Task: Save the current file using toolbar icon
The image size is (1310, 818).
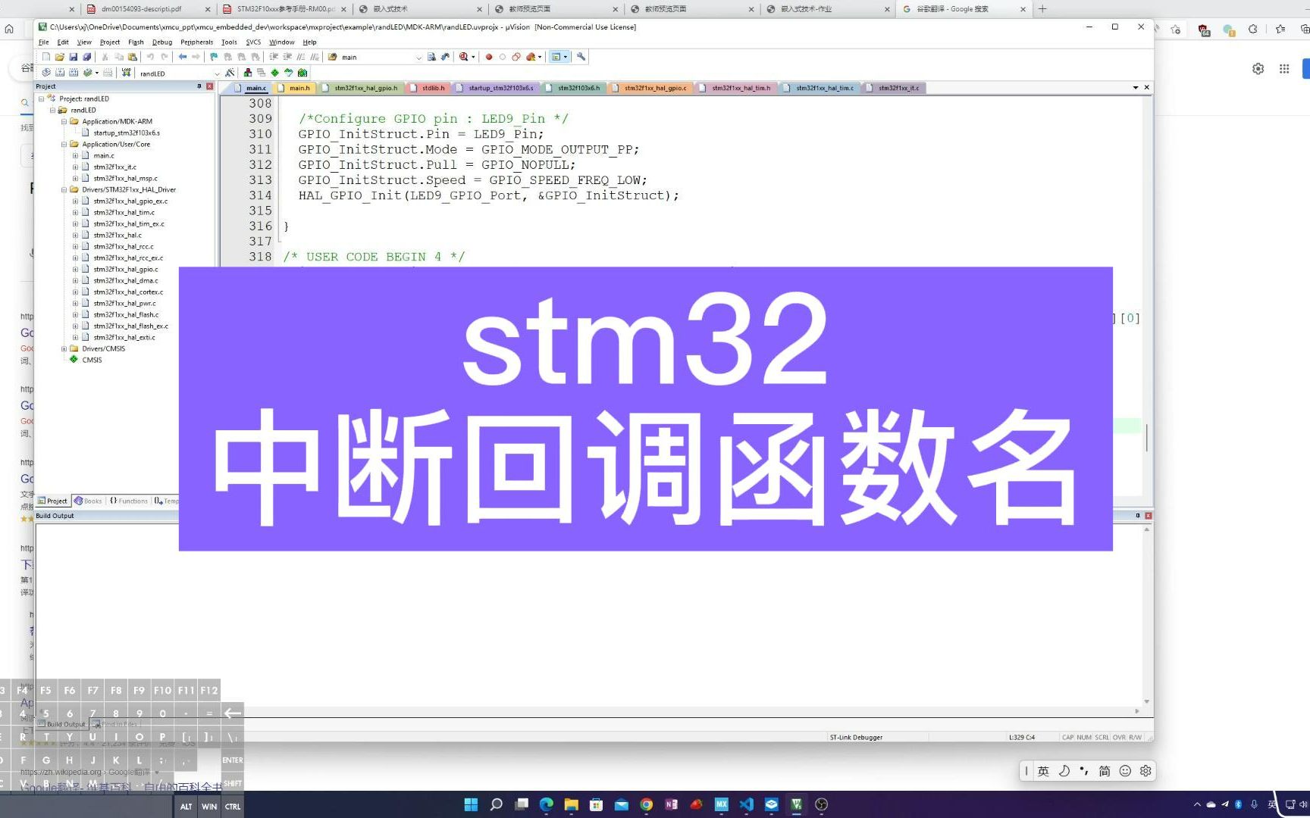Action: point(73,57)
